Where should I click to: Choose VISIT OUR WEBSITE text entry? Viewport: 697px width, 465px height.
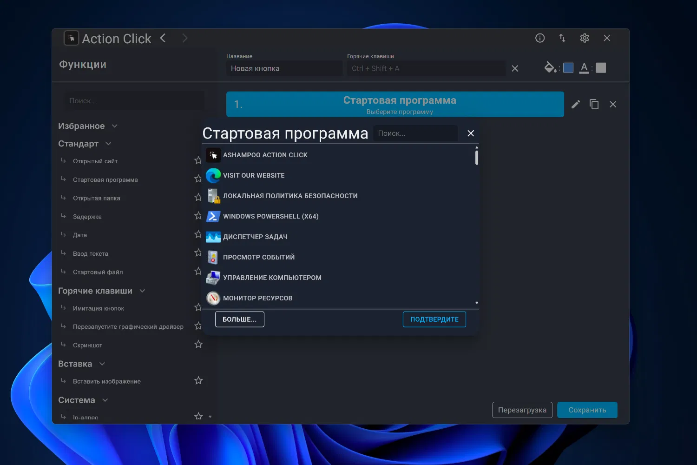point(254,176)
